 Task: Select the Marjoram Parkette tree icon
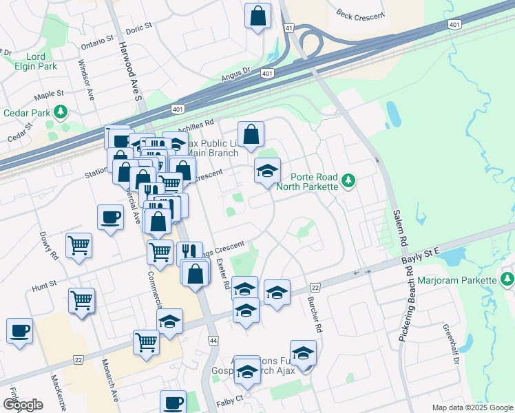point(507,279)
